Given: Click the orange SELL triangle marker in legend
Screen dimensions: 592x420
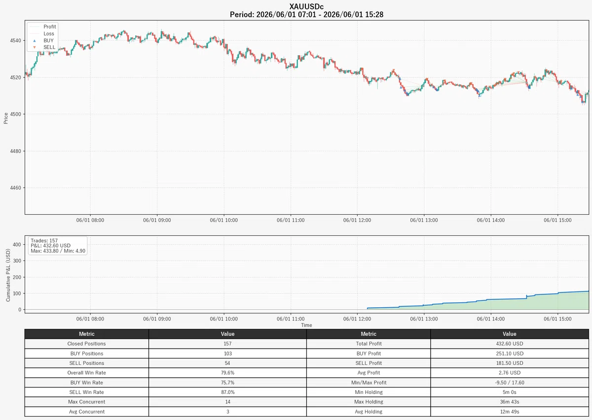Looking at the screenshot, I should click(34, 47).
